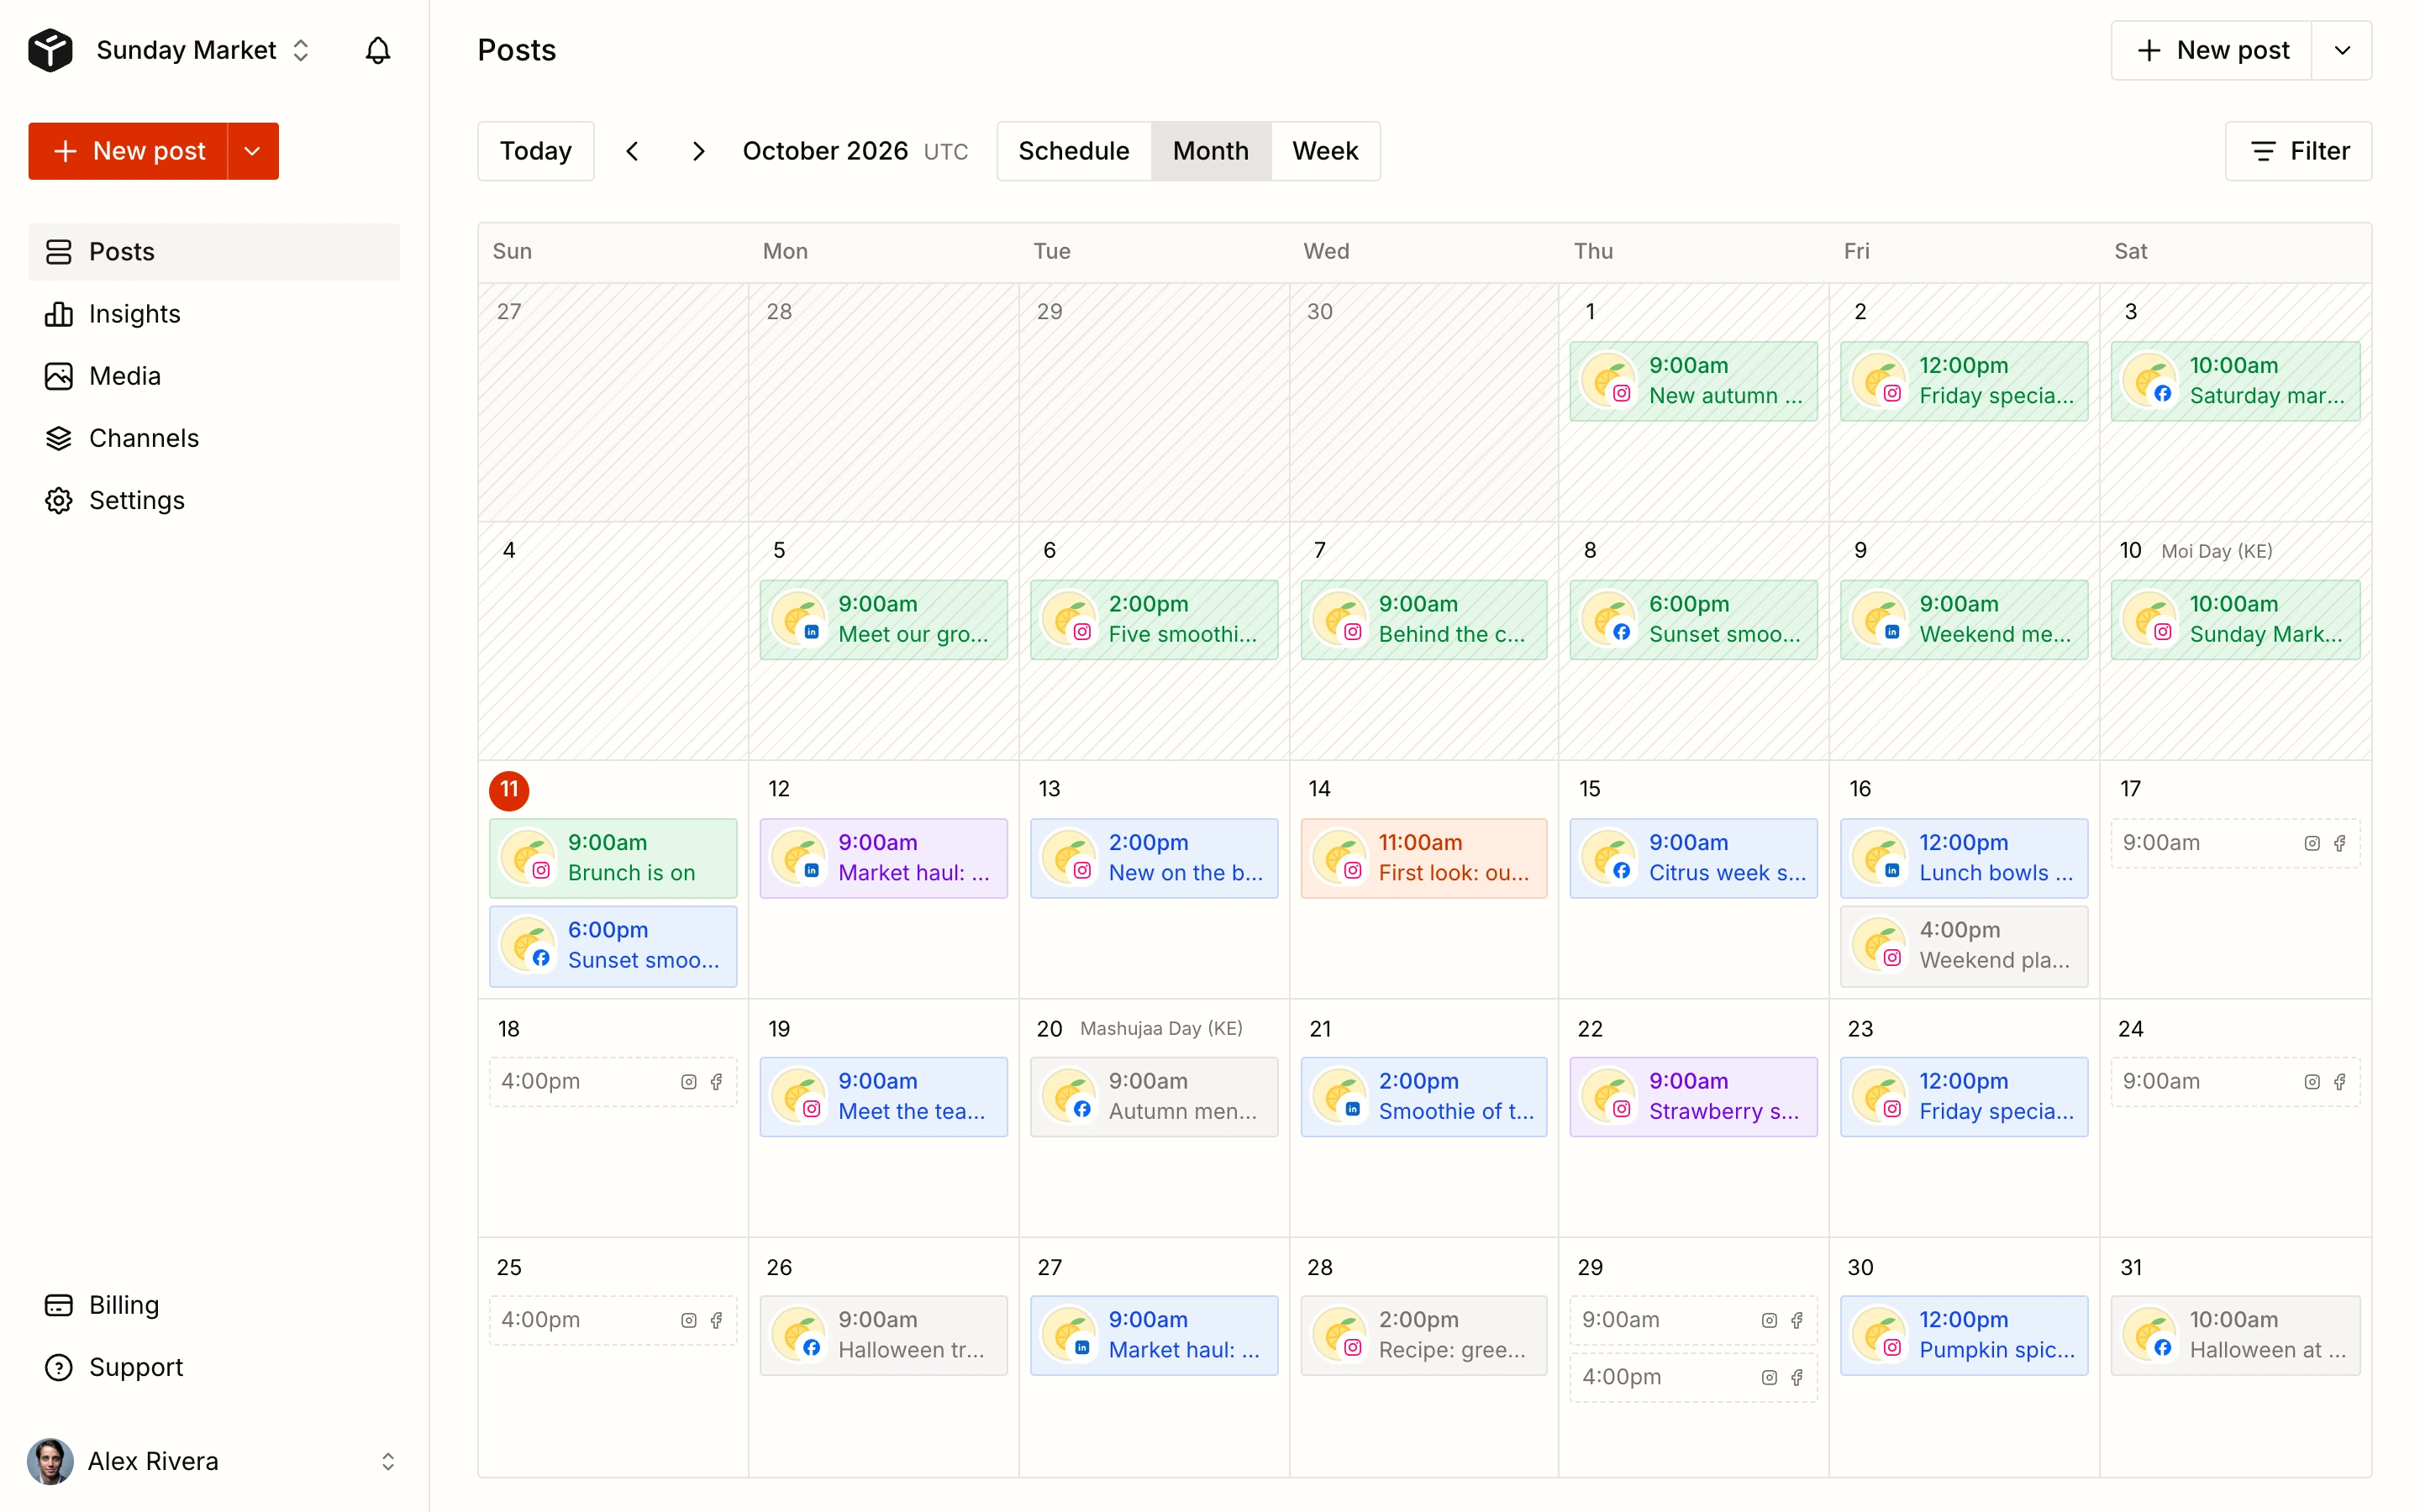This screenshot has width=2420, height=1512.
Task: Click Facebook icon on empty Oct 24 slot
Action: [x=2340, y=1082]
